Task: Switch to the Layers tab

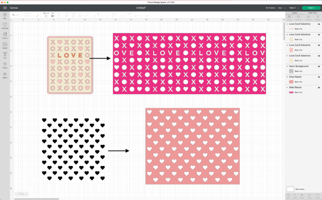Action: (x=294, y=13)
